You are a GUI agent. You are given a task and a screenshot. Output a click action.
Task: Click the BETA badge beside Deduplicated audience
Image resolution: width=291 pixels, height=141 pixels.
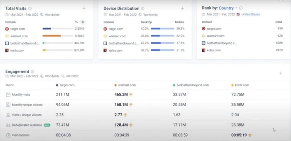47,125
